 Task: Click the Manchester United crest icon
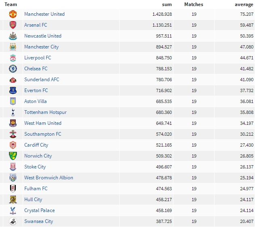(13, 14)
